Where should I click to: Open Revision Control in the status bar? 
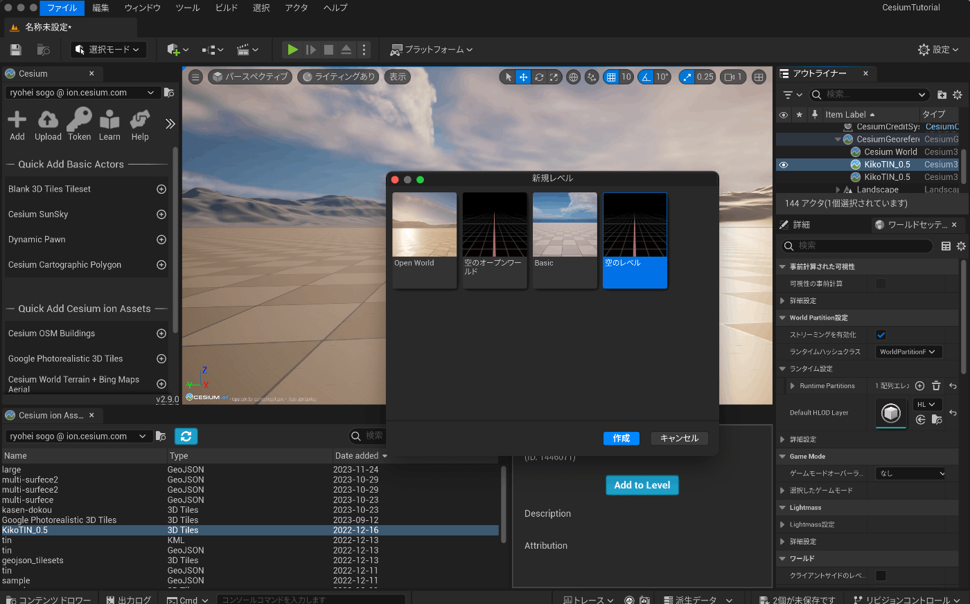(906, 600)
